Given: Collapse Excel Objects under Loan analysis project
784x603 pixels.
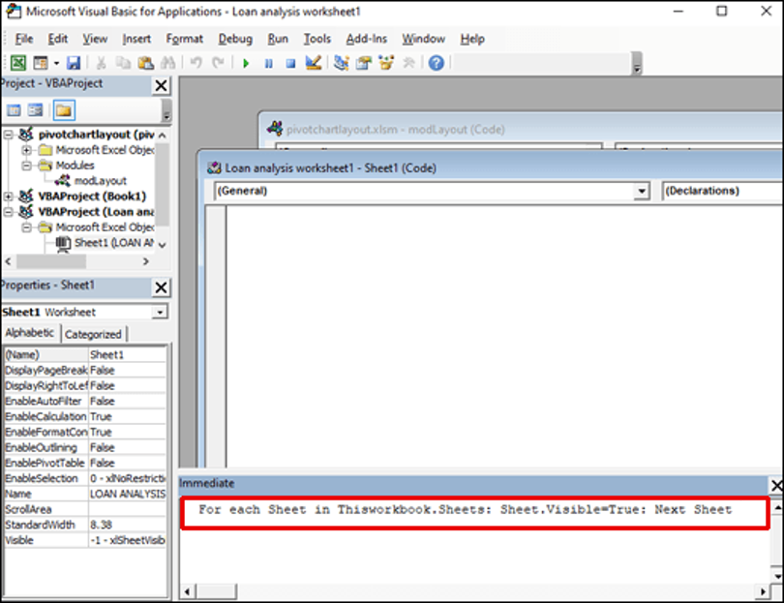Looking at the screenshot, I should (26, 227).
